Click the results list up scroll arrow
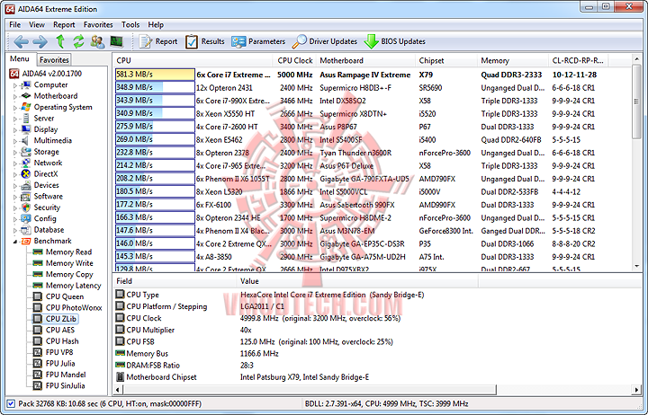 (x=636, y=60)
